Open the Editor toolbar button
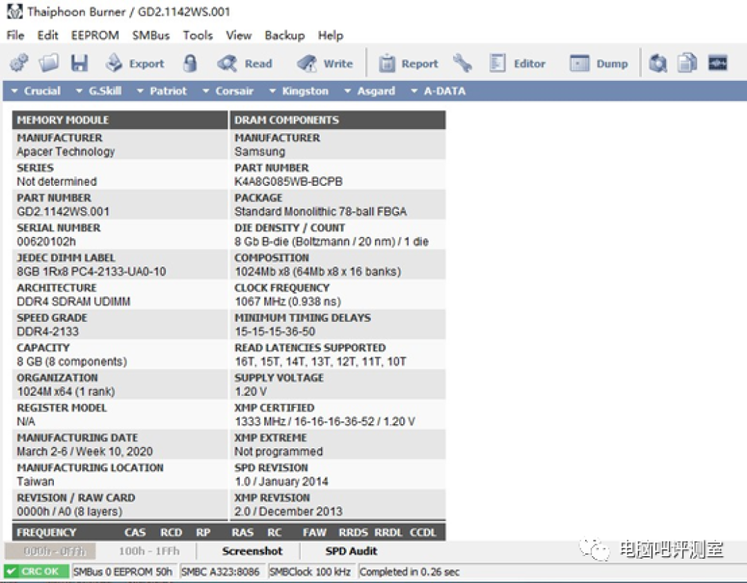Viewport: 747px width, 583px height. tap(517, 64)
